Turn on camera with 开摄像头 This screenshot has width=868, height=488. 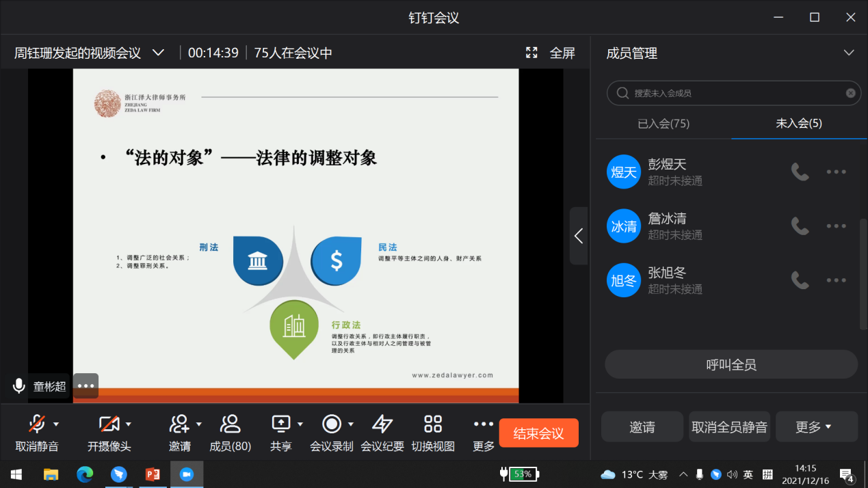109,424
